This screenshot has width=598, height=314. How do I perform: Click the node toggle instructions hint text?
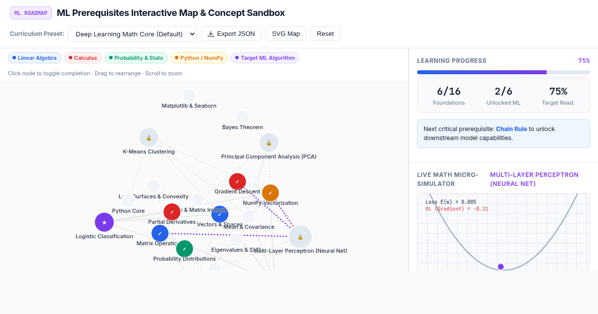coord(95,73)
